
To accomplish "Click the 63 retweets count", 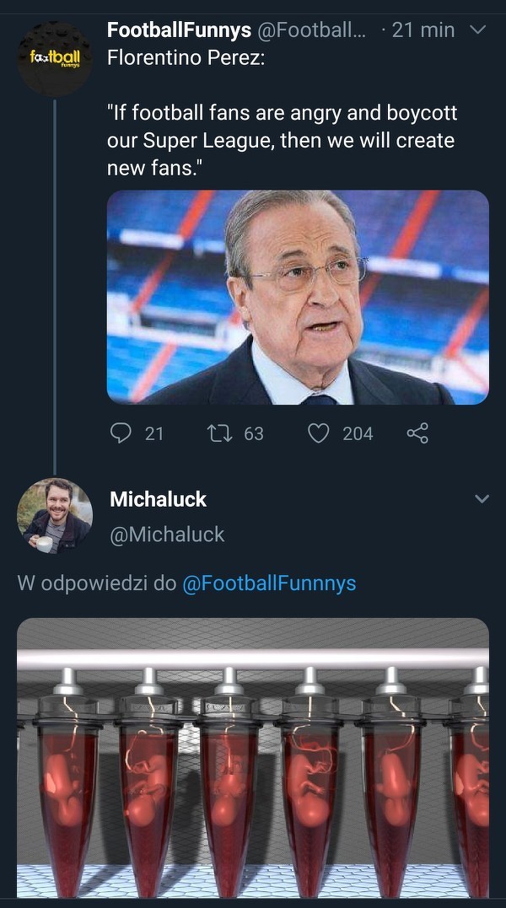I will tap(254, 433).
